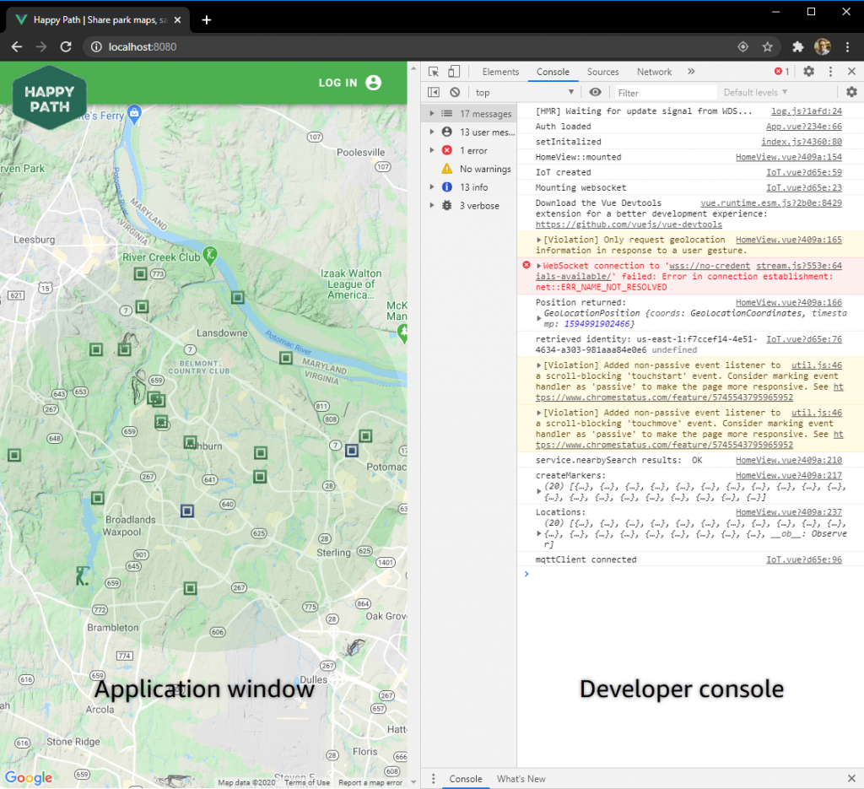
Task: Open the 'Terms of Use' link on the map
Action: (306, 782)
